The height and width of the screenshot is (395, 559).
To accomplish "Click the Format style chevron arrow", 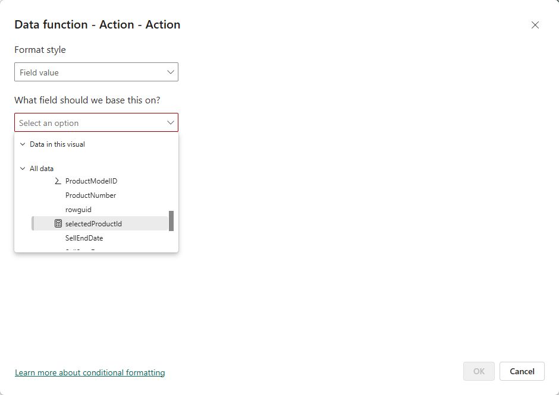I will click(x=171, y=72).
